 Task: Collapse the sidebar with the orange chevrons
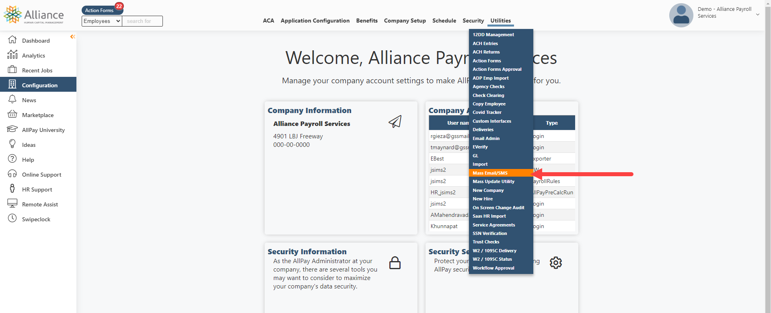point(72,37)
